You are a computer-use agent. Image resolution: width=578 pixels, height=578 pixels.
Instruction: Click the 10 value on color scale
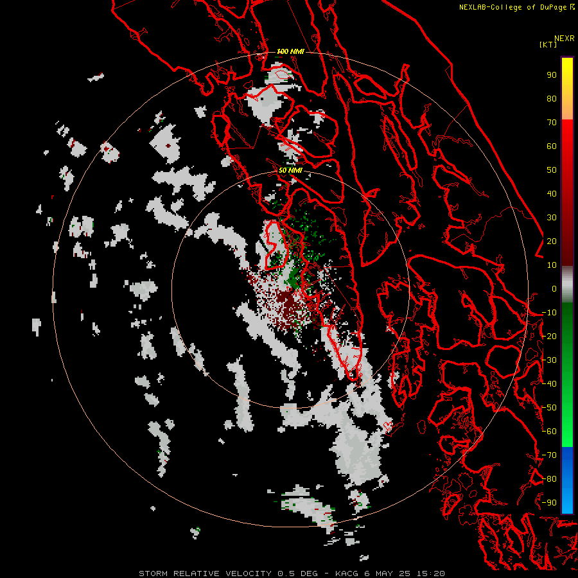click(552, 265)
